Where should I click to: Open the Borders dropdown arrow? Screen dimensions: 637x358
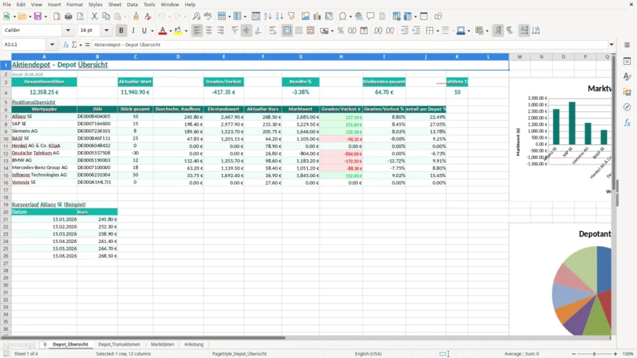click(437, 31)
